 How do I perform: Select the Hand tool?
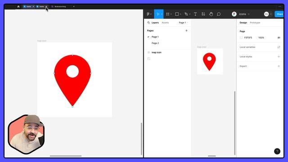[x=211, y=14]
